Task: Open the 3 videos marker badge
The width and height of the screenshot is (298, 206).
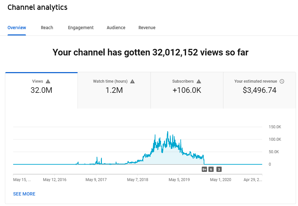Action: [x=219, y=169]
